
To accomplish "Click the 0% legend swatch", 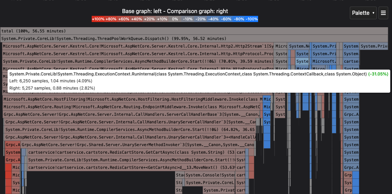I will pyautogui.click(x=175, y=19).
